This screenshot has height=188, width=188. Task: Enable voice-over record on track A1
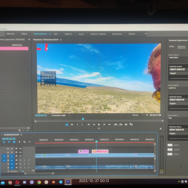pos(28,160)
